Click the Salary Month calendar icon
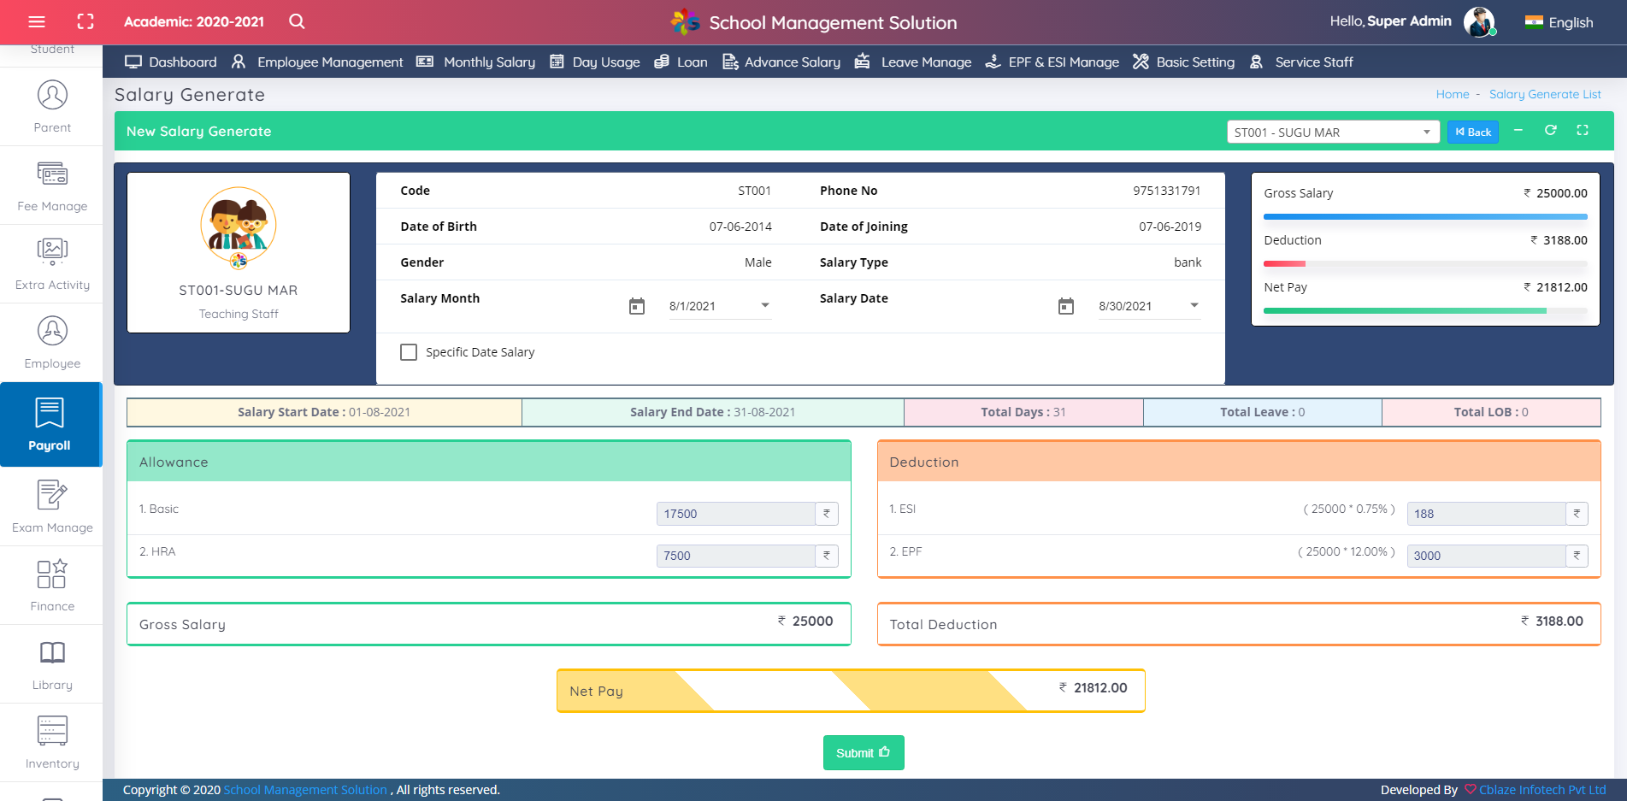 [637, 306]
